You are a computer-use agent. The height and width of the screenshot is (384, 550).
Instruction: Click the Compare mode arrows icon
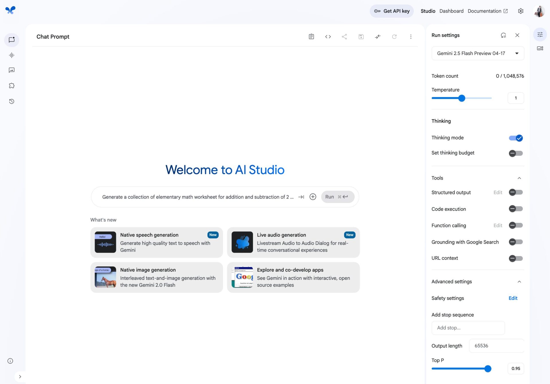(x=378, y=37)
